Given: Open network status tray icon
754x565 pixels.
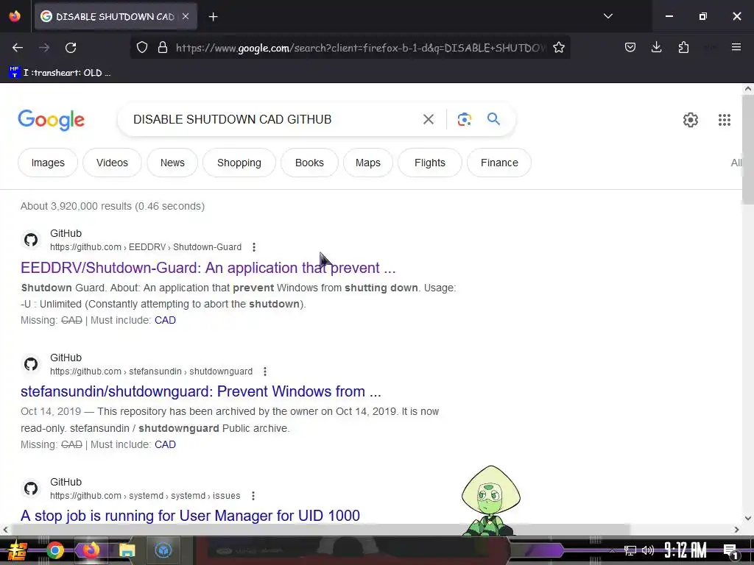Looking at the screenshot, I should click(x=630, y=550).
